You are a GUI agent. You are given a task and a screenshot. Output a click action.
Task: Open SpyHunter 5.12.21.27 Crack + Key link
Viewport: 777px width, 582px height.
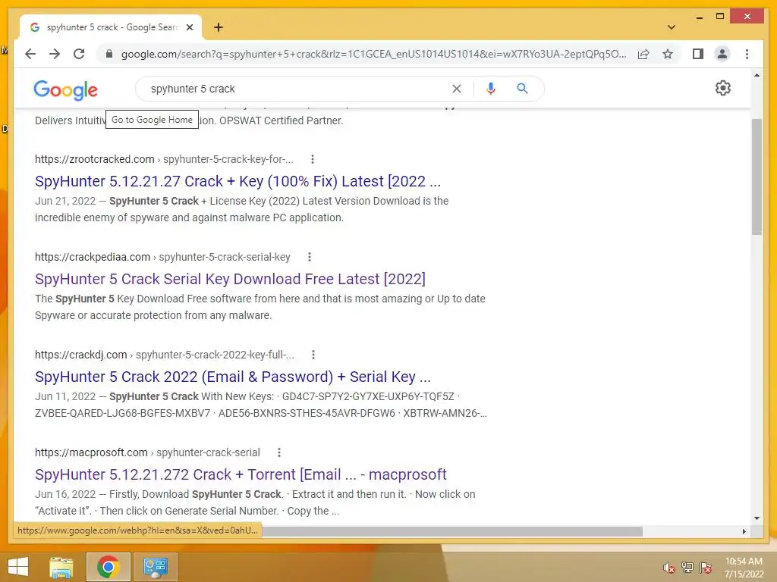coord(238,181)
